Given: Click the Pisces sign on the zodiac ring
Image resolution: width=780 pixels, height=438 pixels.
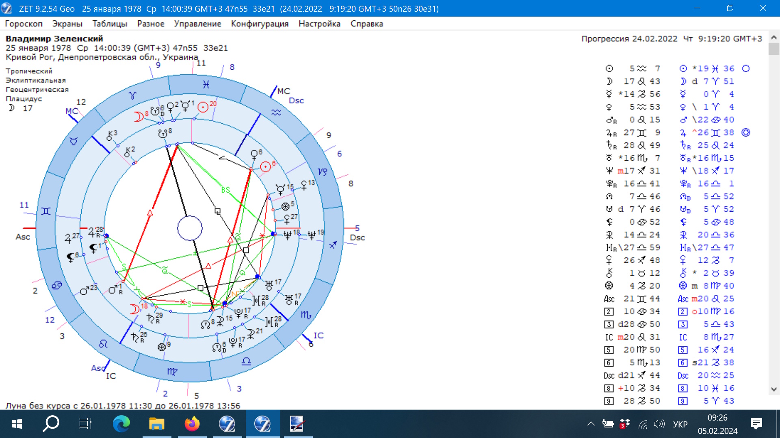Looking at the screenshot, I should point(206,84).
